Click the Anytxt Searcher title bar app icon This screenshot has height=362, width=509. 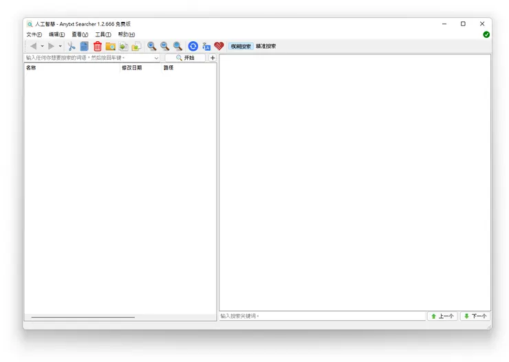point(30,24)
